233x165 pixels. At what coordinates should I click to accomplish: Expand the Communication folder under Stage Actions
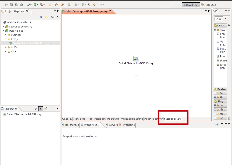point(215,106)
